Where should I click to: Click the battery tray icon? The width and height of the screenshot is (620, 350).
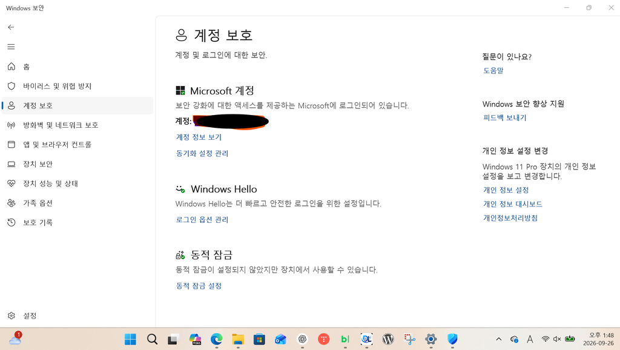(570, 338)
